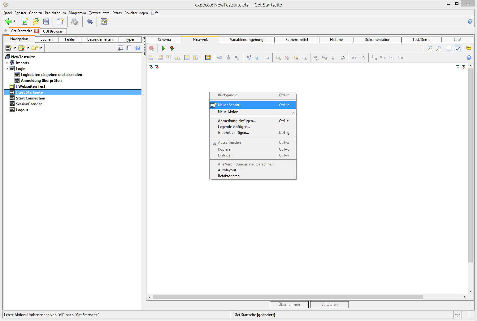Click the save floppy disk icon
This screenshot has height=321, width=477.
tap(46, 21)
